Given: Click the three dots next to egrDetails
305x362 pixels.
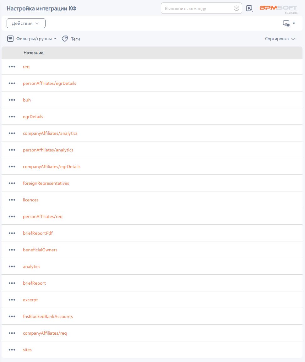Looking at the screenshot, I should [x=12, y=117].
